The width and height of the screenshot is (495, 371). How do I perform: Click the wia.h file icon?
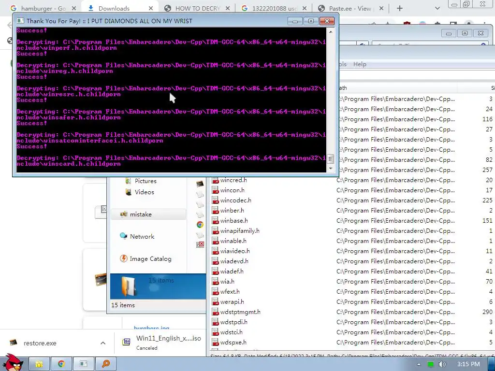215,282
